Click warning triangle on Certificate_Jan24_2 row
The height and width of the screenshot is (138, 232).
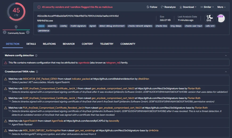[x=6, y=98]
